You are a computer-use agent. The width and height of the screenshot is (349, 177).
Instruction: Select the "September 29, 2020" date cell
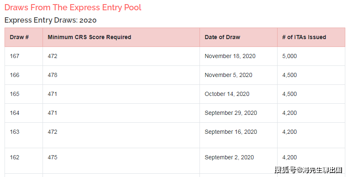pyautogui.click(x=238, y=113)
